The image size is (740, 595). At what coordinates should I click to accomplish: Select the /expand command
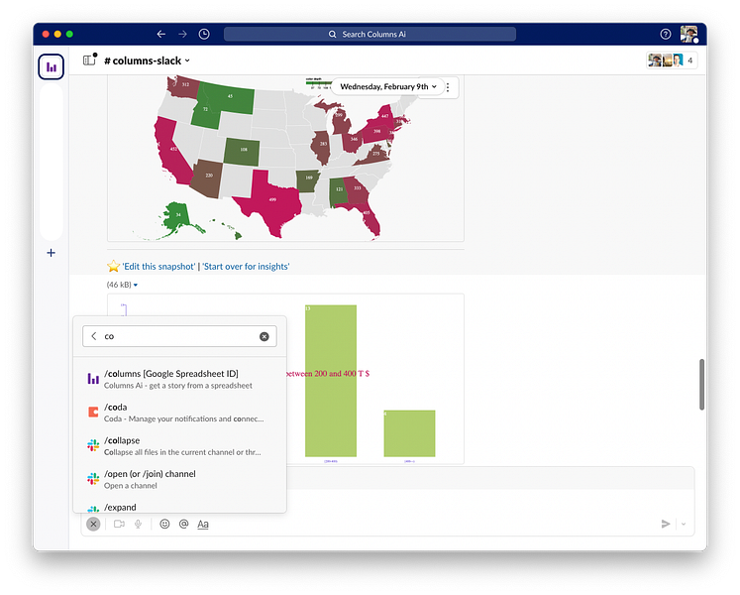(x=179, y=506)
